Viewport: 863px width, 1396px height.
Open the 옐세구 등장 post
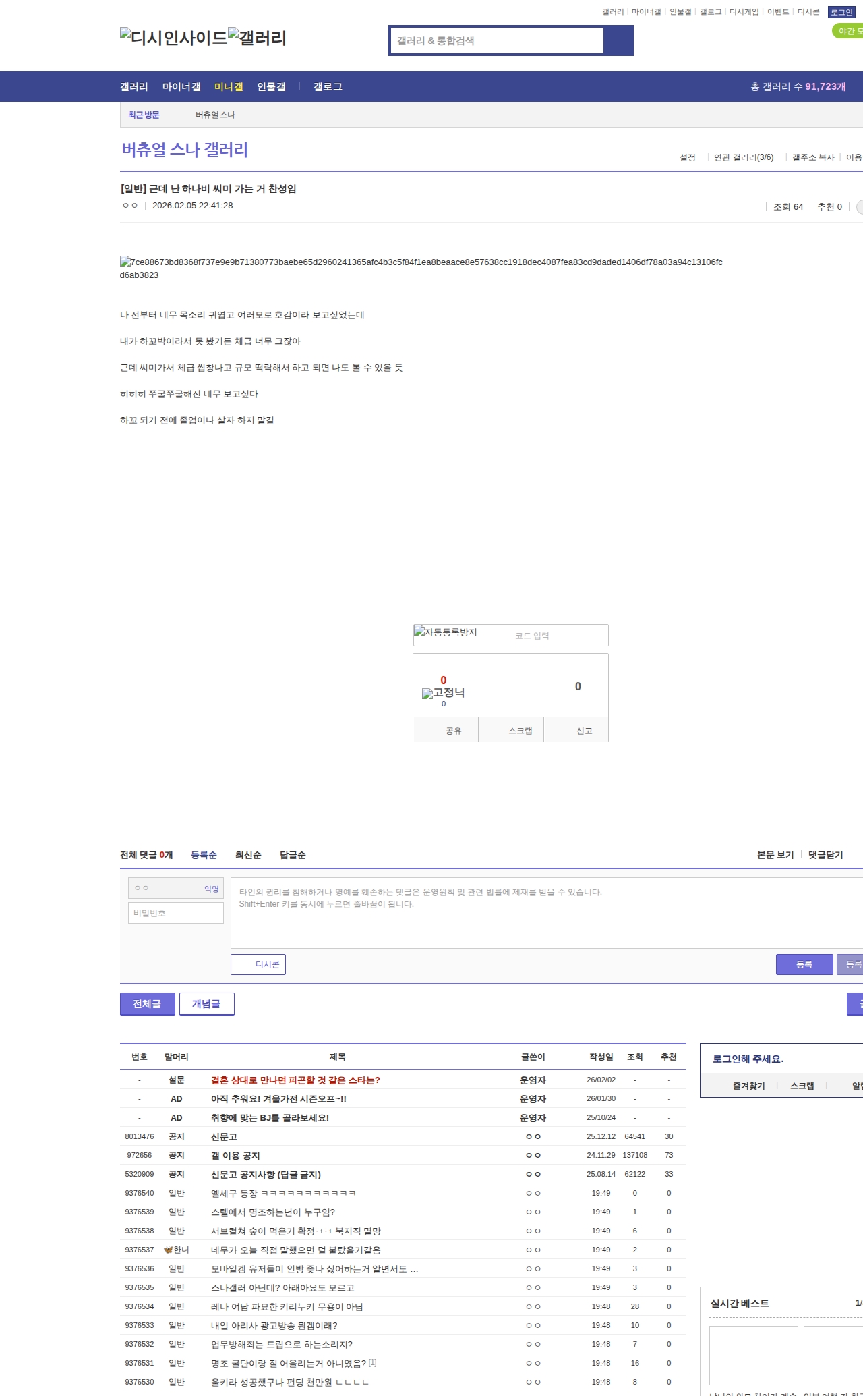(283, 1193)
